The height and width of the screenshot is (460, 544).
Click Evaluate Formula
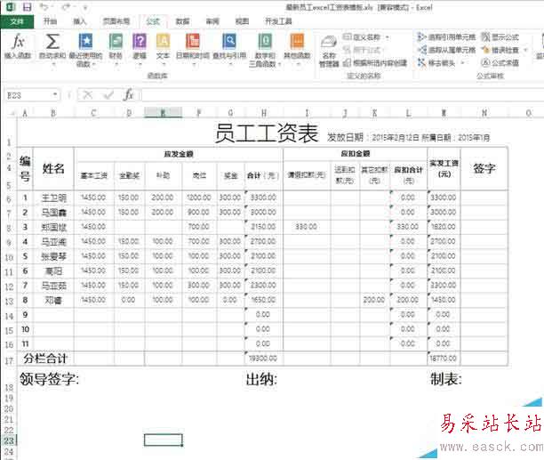500,63
